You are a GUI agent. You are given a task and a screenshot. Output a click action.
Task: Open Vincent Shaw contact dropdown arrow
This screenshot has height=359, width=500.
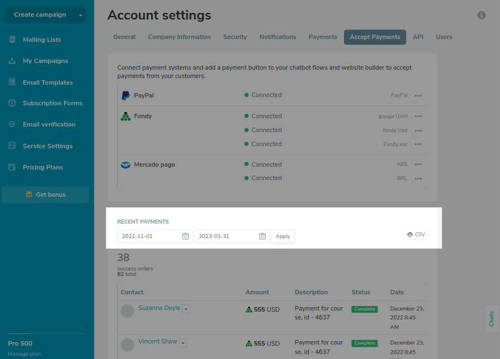pos(183,342)
